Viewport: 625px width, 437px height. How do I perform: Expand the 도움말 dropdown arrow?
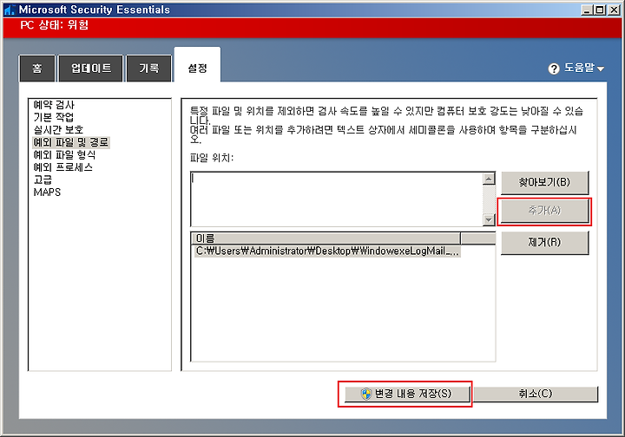click(x=601, y=69)
